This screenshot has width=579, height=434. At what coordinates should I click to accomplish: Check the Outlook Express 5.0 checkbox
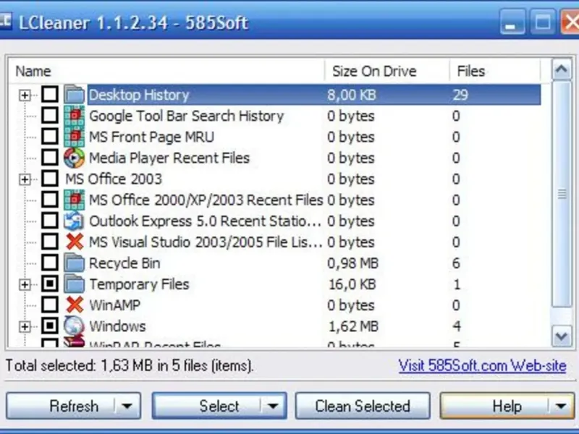(x=49, y=221)
